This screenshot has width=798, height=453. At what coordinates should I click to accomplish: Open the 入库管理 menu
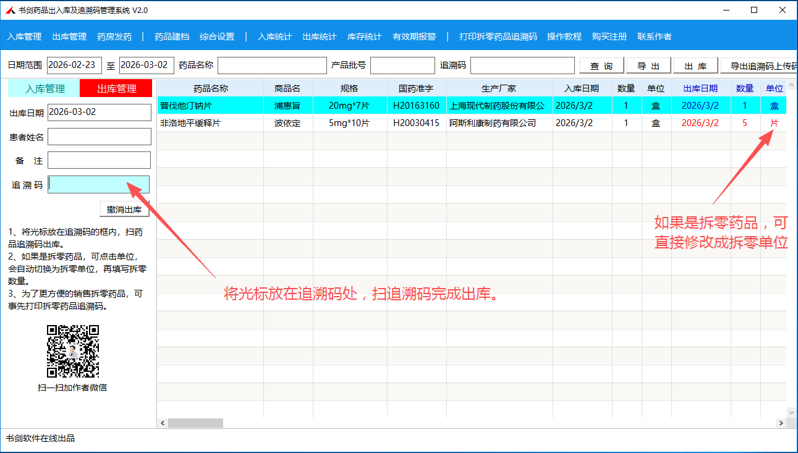click(x=24, y=36)
